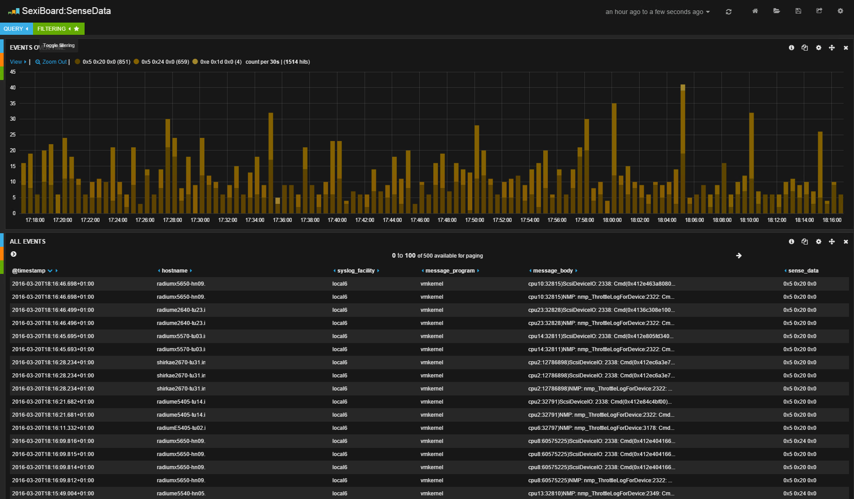This screenshot has width=854, height=499.
Task: Configure the All Events panel via gear
Action: click(x=818, y=242)
